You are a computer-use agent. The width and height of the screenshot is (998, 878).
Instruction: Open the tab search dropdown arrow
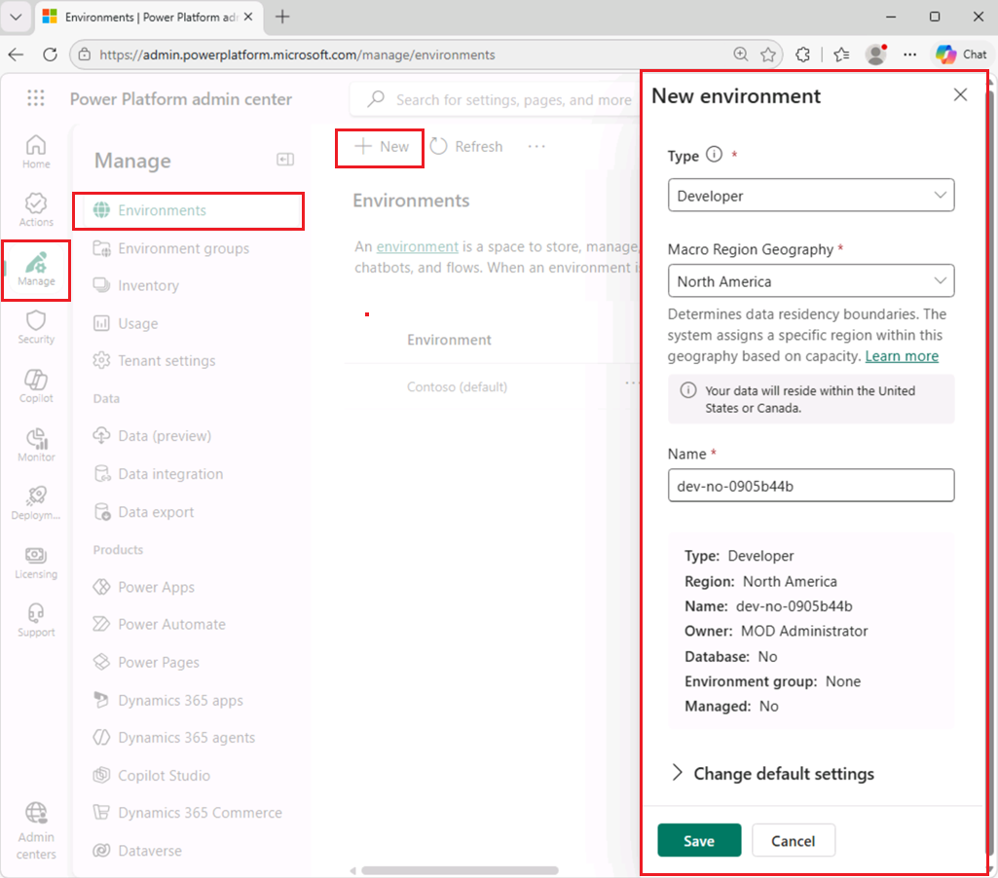tap(16, 18)
